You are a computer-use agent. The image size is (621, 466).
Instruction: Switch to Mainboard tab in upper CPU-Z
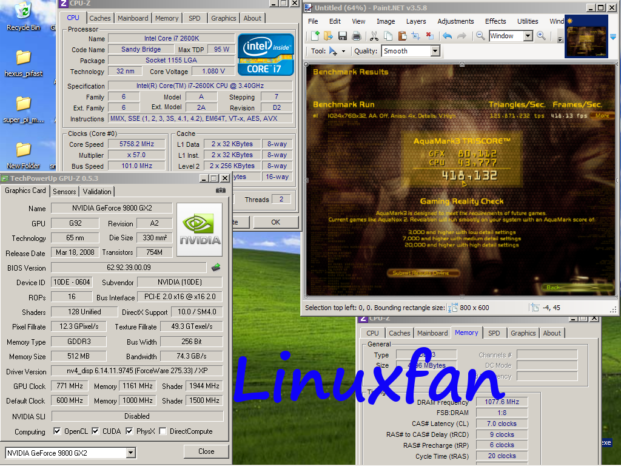point(133,18)
